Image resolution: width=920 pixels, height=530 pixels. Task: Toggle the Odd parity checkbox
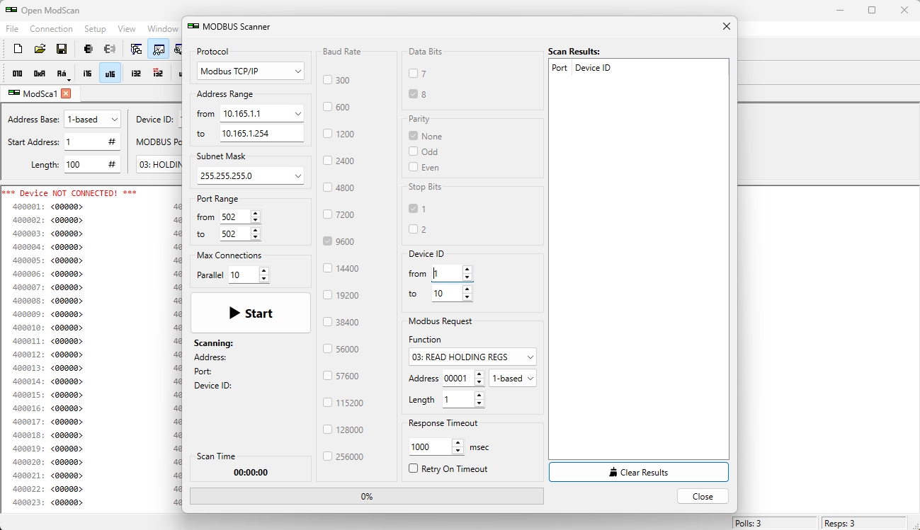[x=414, y=151]
